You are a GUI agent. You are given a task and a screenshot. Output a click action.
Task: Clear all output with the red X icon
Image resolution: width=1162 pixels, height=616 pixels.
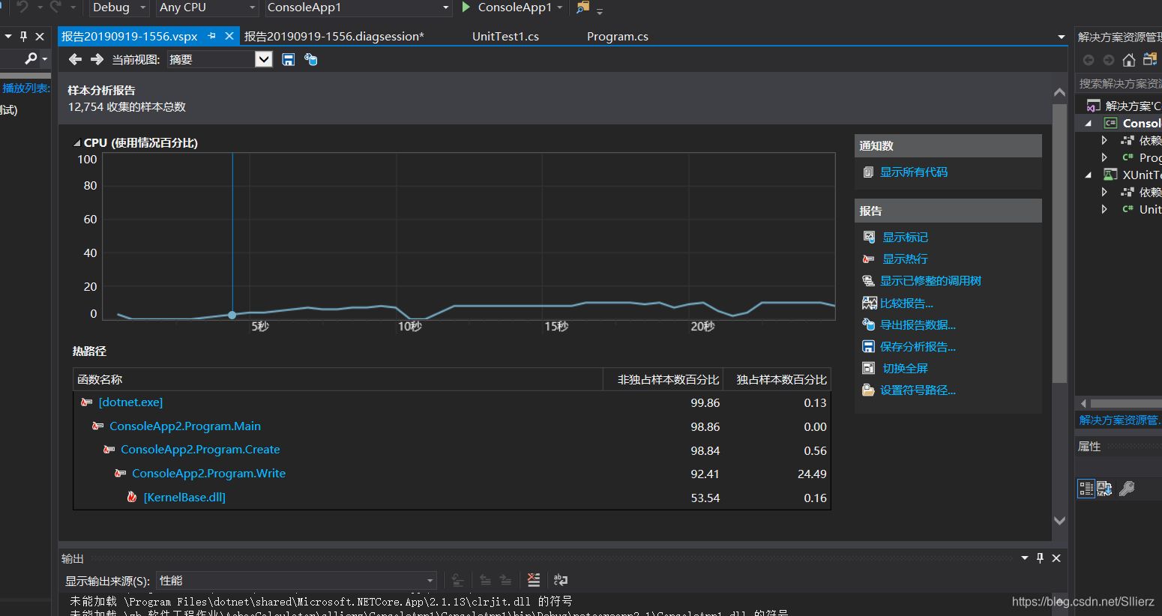point(534,580)
